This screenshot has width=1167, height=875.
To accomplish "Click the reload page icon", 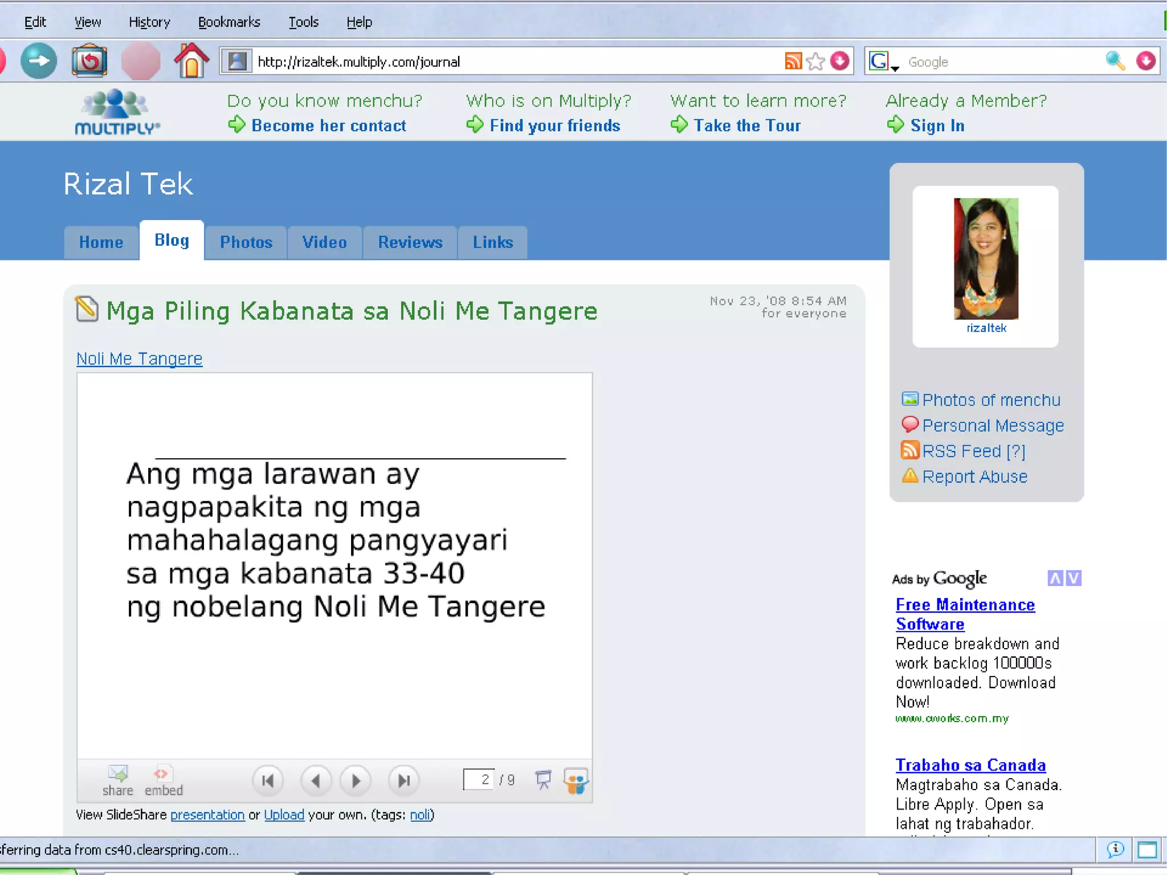I will 89,61.
